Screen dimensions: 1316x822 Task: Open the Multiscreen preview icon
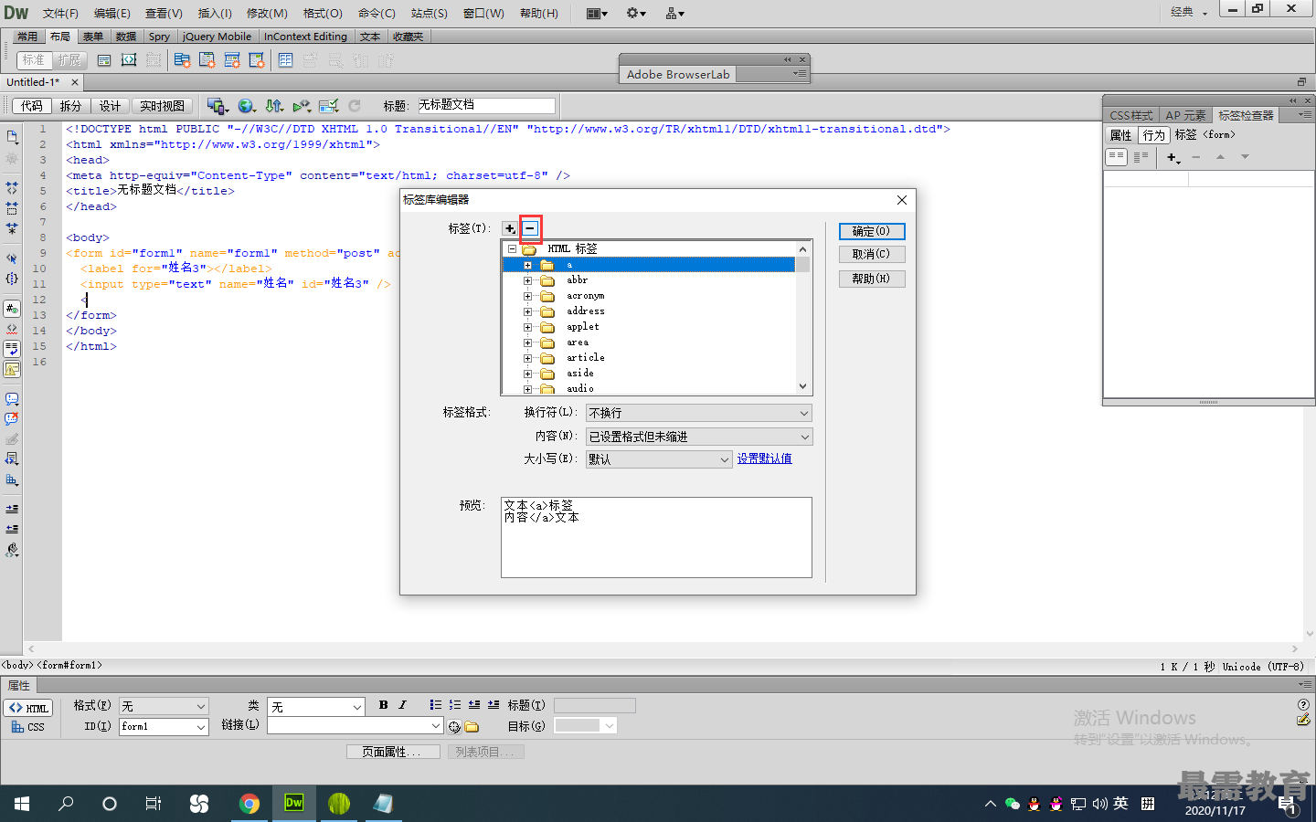218,106
